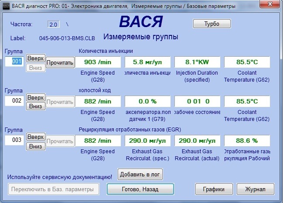Select the group 002 number field
This screenshot has width=283, height=203.
tap(14, 101)
